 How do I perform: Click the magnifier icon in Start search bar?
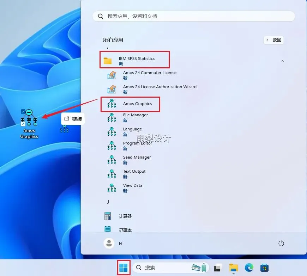coord(101,16)
